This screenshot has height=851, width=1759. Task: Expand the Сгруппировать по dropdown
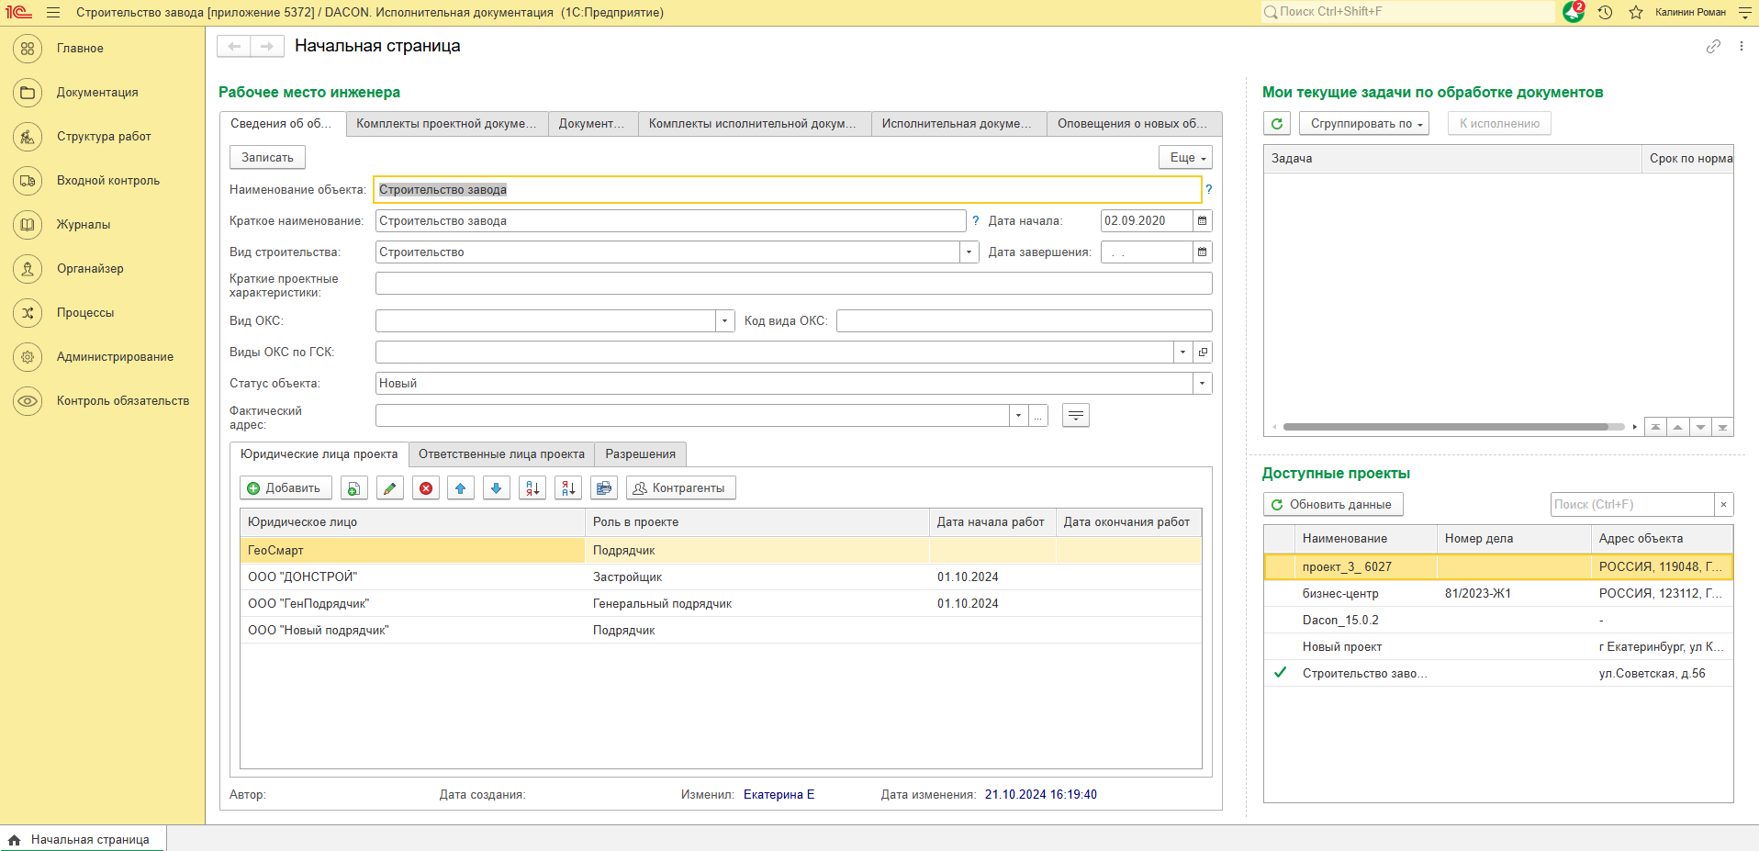[1363, 124]
